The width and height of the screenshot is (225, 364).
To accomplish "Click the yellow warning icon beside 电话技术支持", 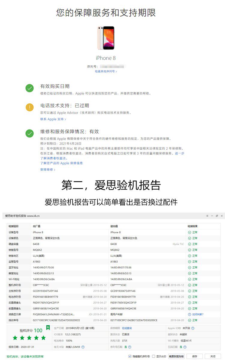I will coord(29,107).
